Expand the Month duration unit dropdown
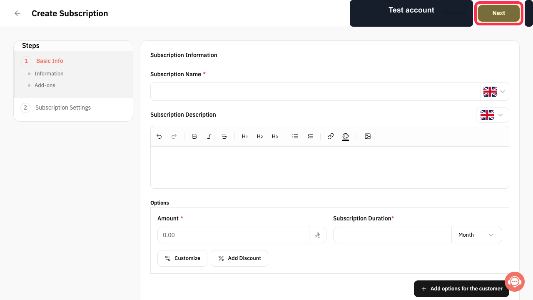The height and width of the screenshot is (300, 533). pos(476,235)
